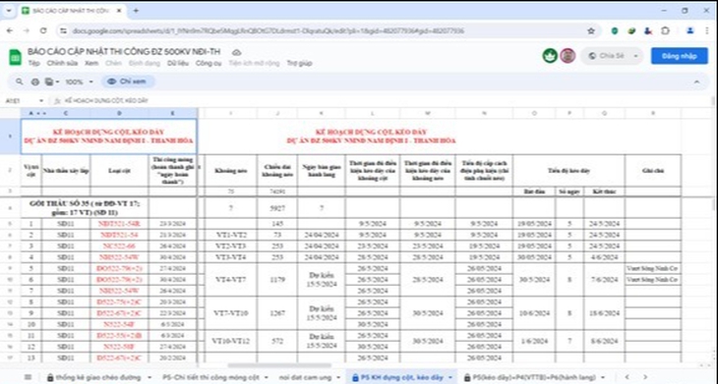Click the Chia sẻ share button
Viewport: 718px width, 384px height.
[x=607, y=56]
